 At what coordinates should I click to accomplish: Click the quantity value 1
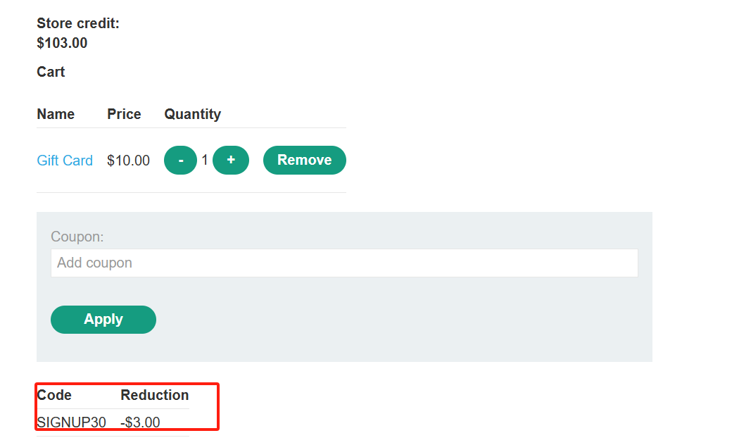pyautogui.click(x=205, y=160)
